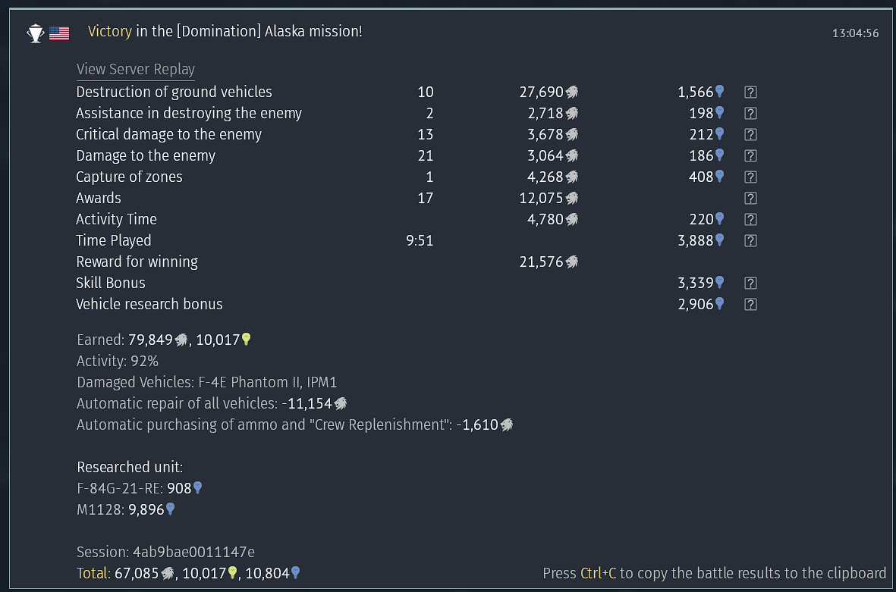Click research point bulb beside 1,566
The height and width of the screenshot is (592, 896).
point(720,92)
